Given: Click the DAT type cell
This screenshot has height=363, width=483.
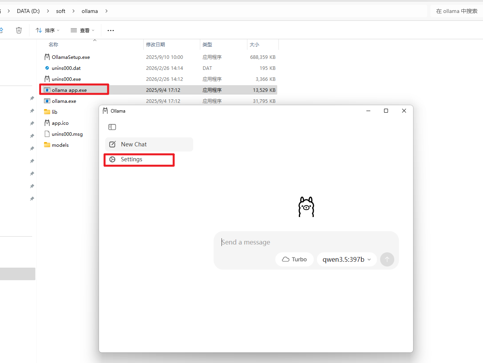Looking at the screenshot, I should [x=207, y=68].
